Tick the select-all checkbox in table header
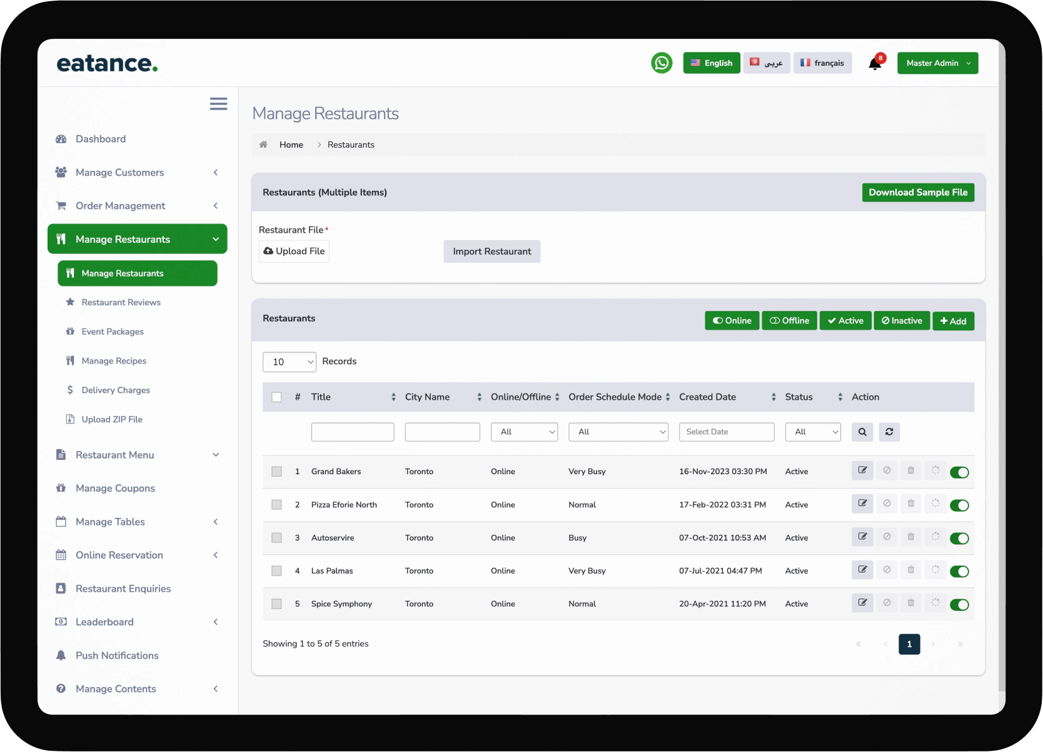 point(276,397)
